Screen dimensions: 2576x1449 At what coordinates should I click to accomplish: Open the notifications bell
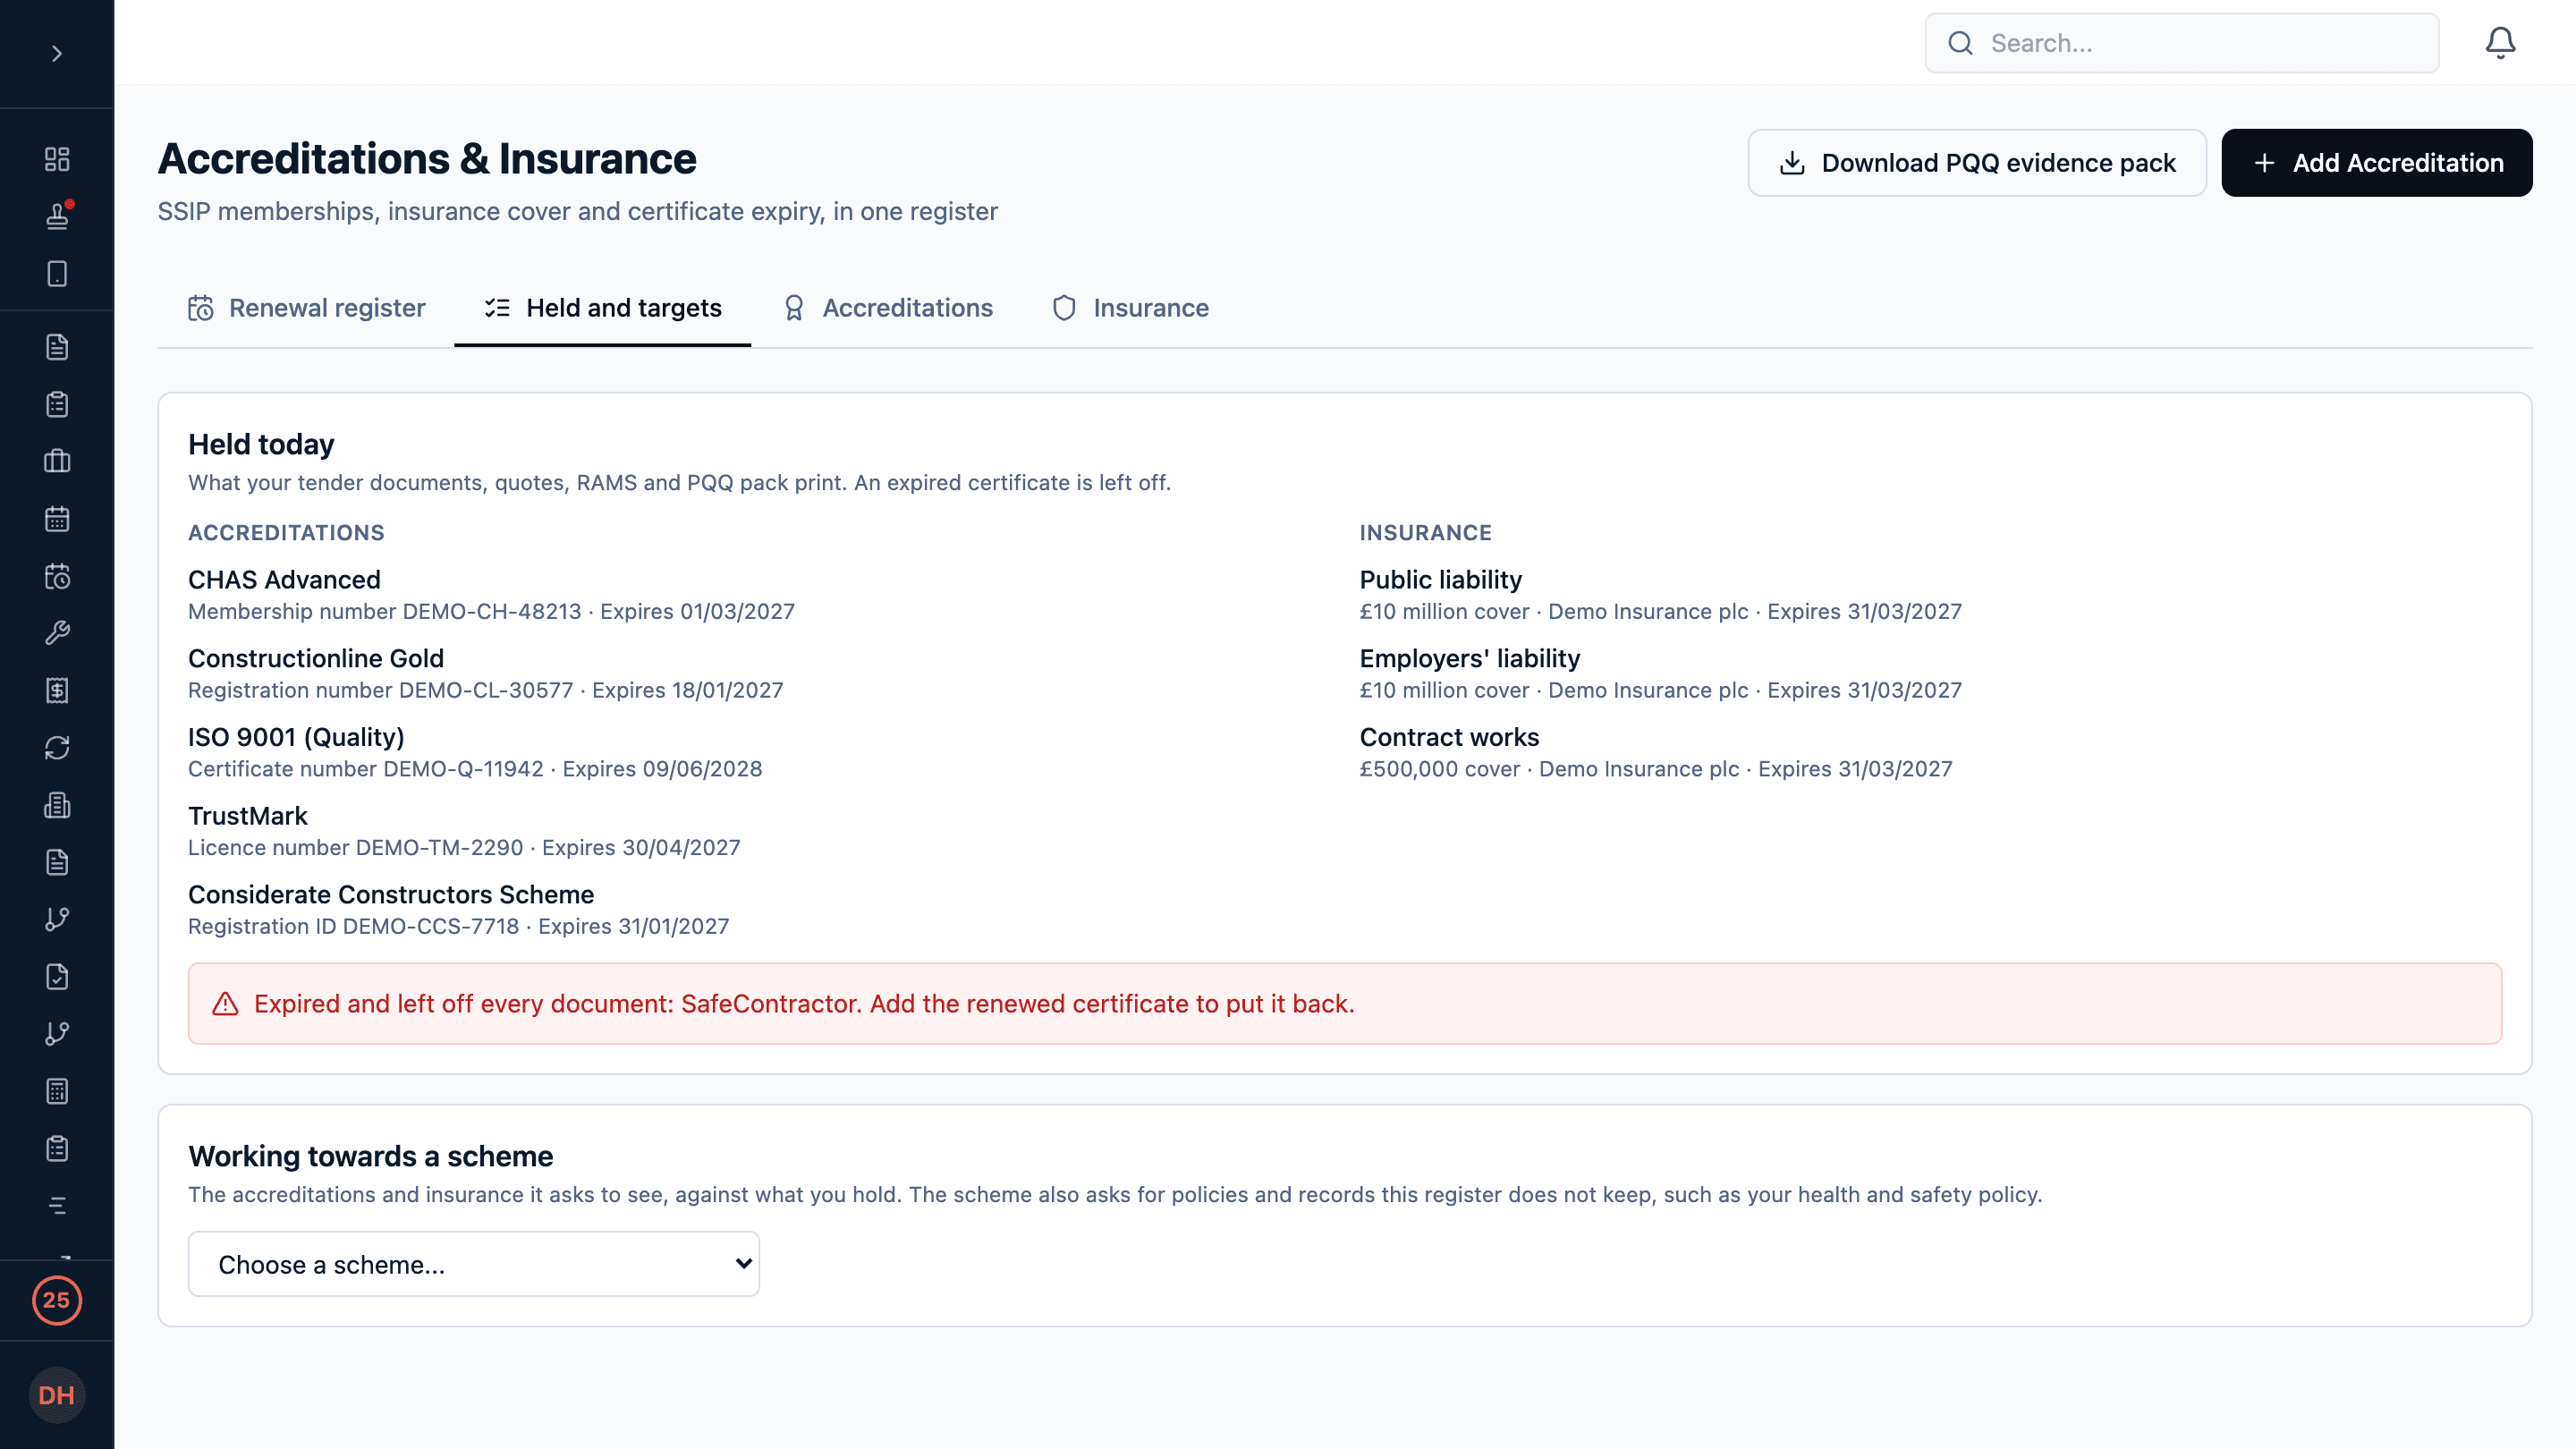click(x=2500, y=43)
